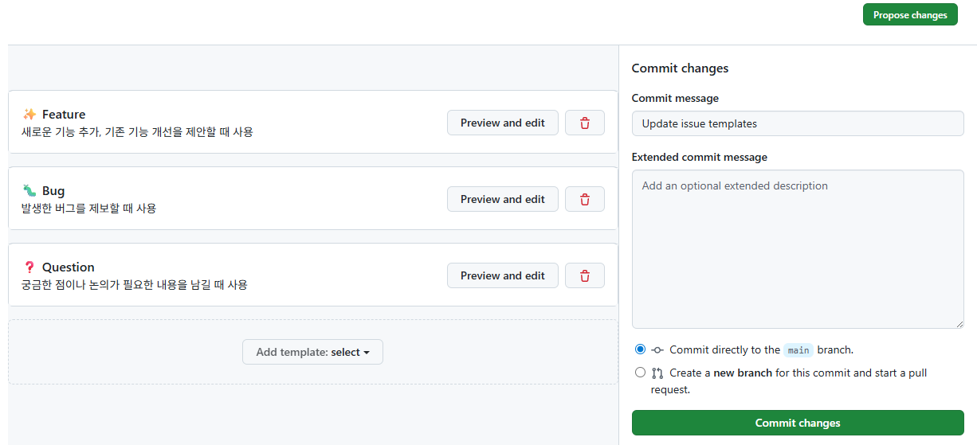The width and height of the screenshot is (977, 445).
Task: Open Preview and edit for Question template
Action: point(502,275)
